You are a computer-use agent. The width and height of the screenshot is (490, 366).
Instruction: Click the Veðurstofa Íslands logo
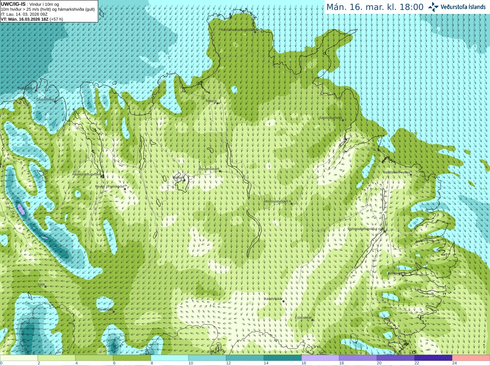click(x=457, y=7)
